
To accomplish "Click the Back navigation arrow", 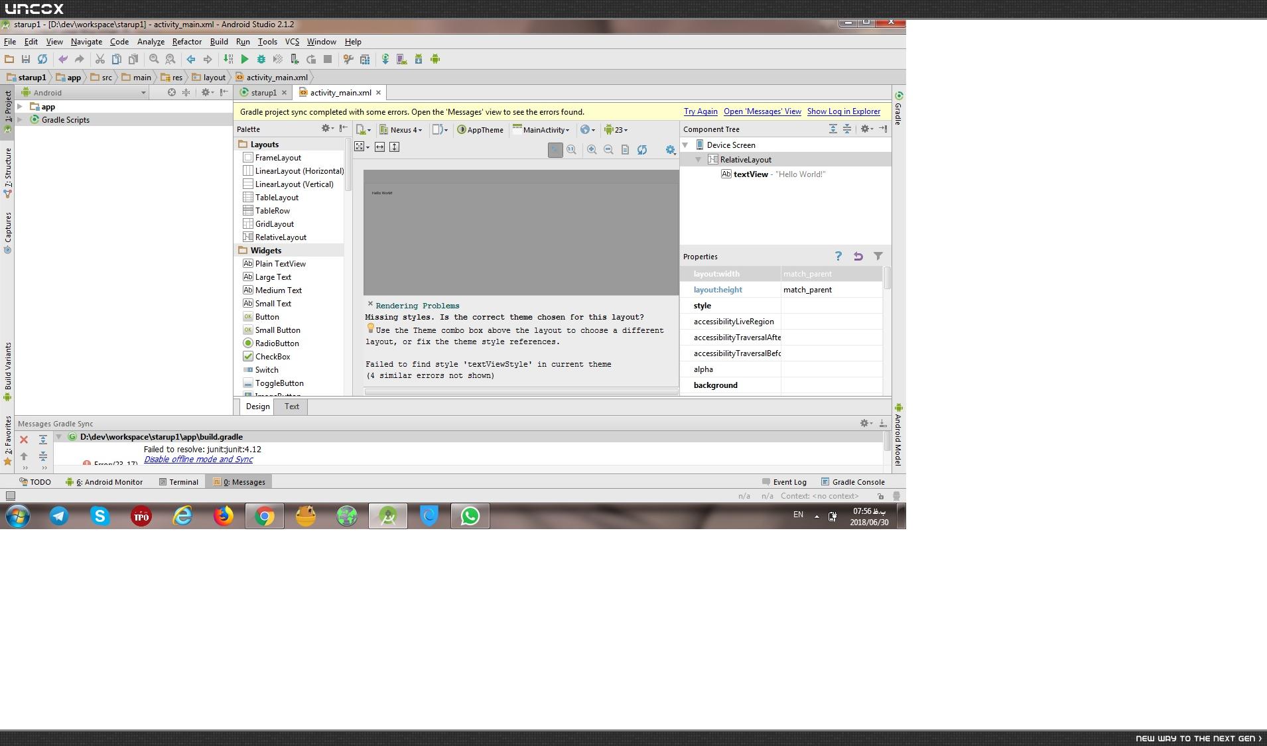I will (x=191, y=59).
